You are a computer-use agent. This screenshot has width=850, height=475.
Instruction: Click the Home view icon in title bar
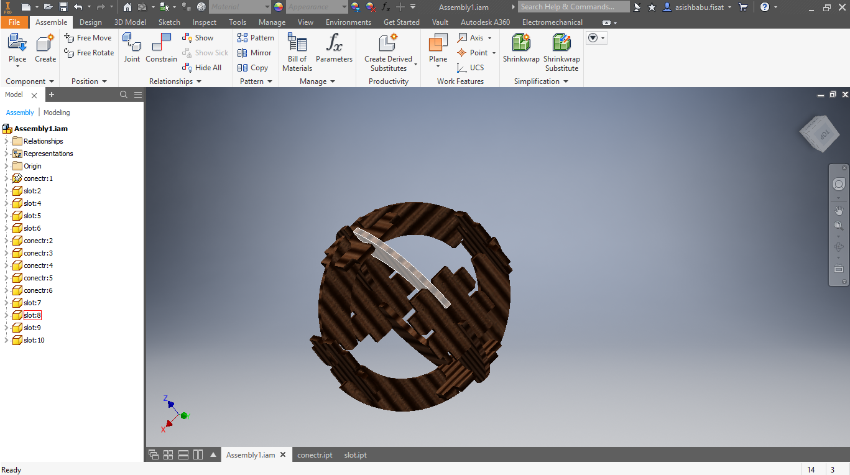point(127,7)
